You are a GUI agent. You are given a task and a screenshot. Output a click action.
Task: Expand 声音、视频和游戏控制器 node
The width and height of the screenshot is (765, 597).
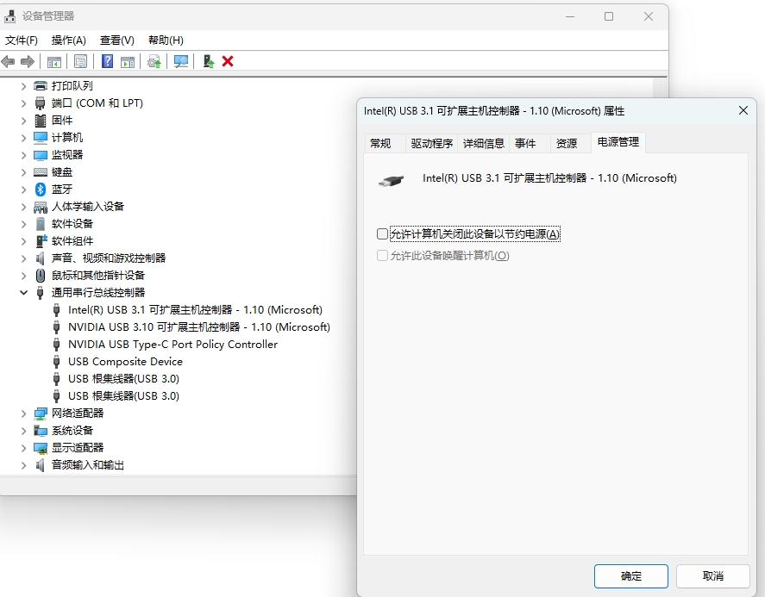(x=23, y=258)
